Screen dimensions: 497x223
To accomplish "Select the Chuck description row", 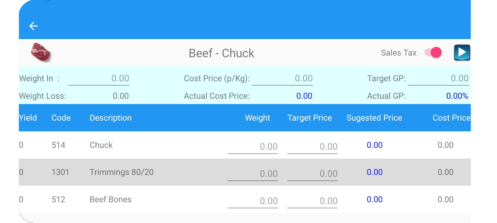I will 101,145.
